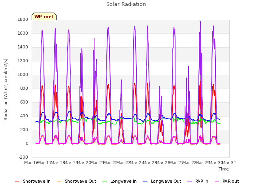Toggle the Longwave In legend entry
The image size is (253, 189).
pyautogui.click(x=119, y=181)
